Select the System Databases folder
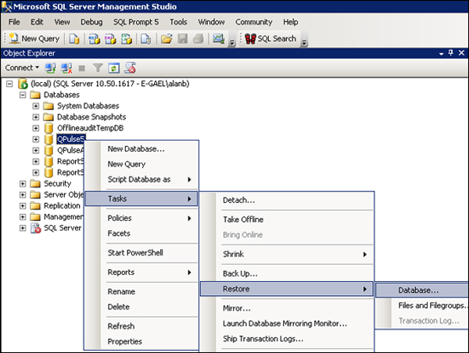 (88, 105)
